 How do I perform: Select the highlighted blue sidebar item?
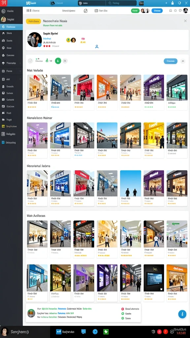(x=11, y=27)
